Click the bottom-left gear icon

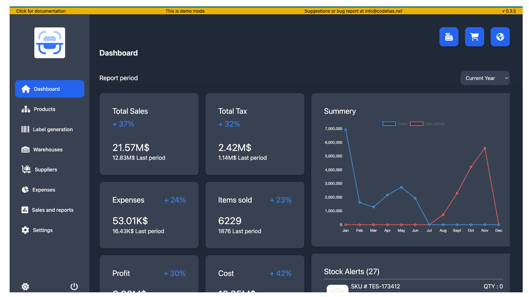(25, 287)
